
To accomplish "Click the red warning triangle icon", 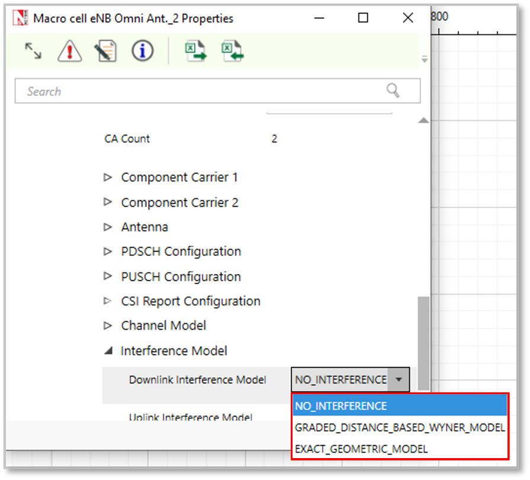I will (69, 51).
